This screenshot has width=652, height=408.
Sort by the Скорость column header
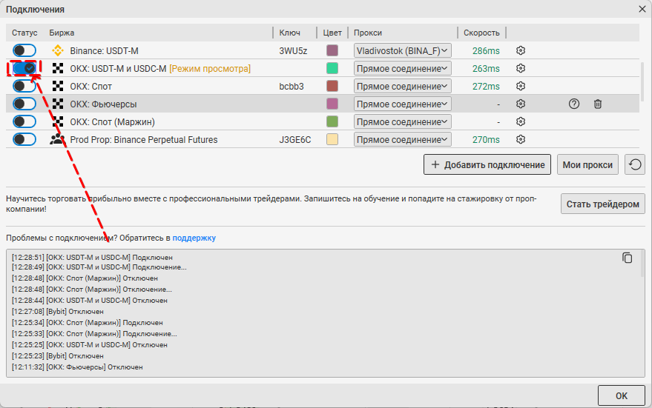(x=481, y=33)
